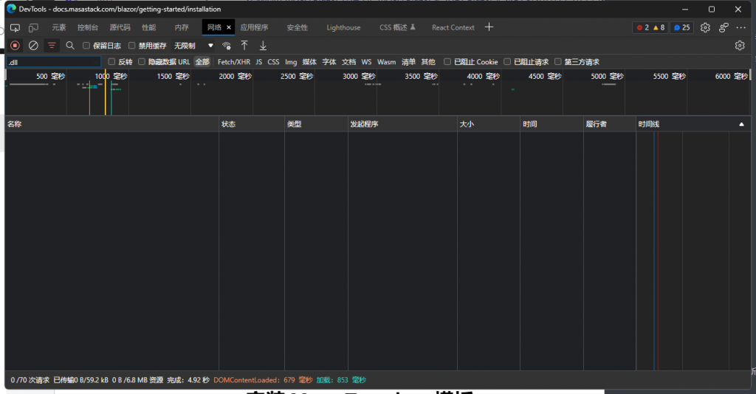Click the .dll filter text field
The width and height of the screenshot is (756, 394).
[x=53, y=62]
